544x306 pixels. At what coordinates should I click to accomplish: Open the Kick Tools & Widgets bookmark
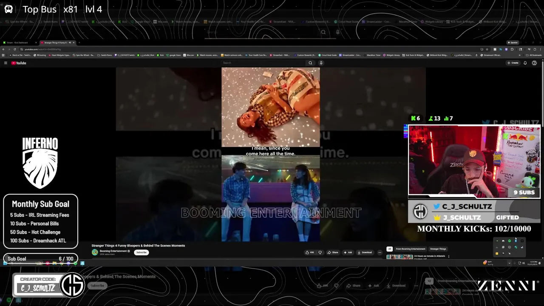click(414, 55)
